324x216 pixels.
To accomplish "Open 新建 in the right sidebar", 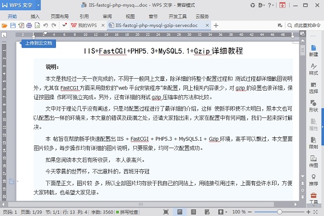I will (314, 51).
